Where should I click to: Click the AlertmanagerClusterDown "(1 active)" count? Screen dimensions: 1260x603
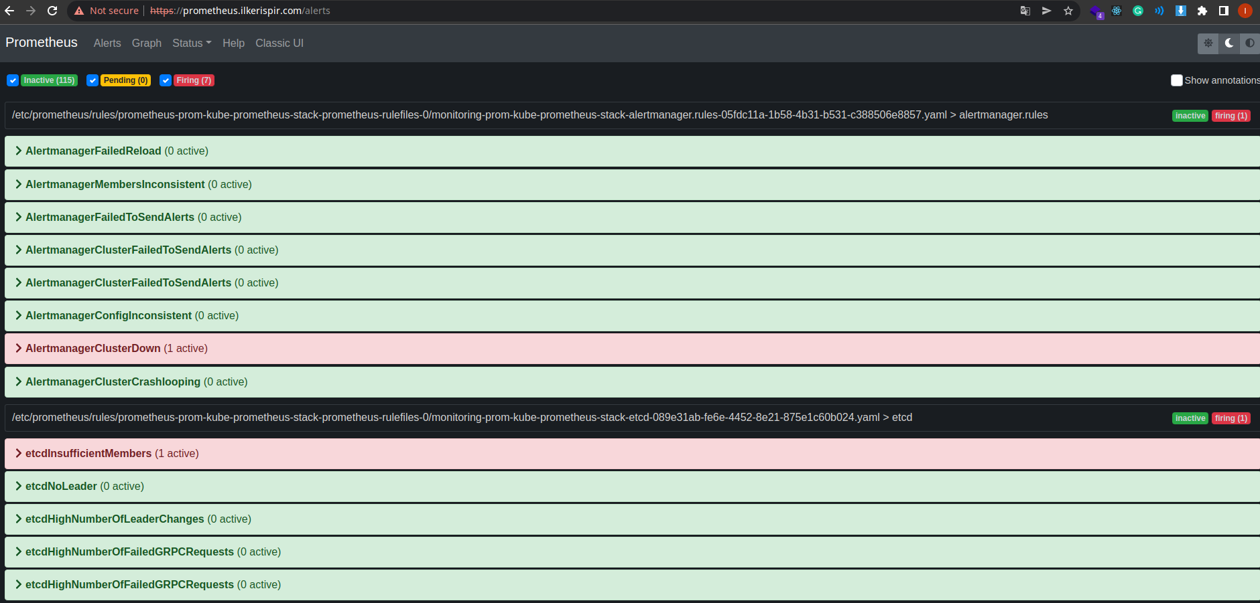(186, 348)
